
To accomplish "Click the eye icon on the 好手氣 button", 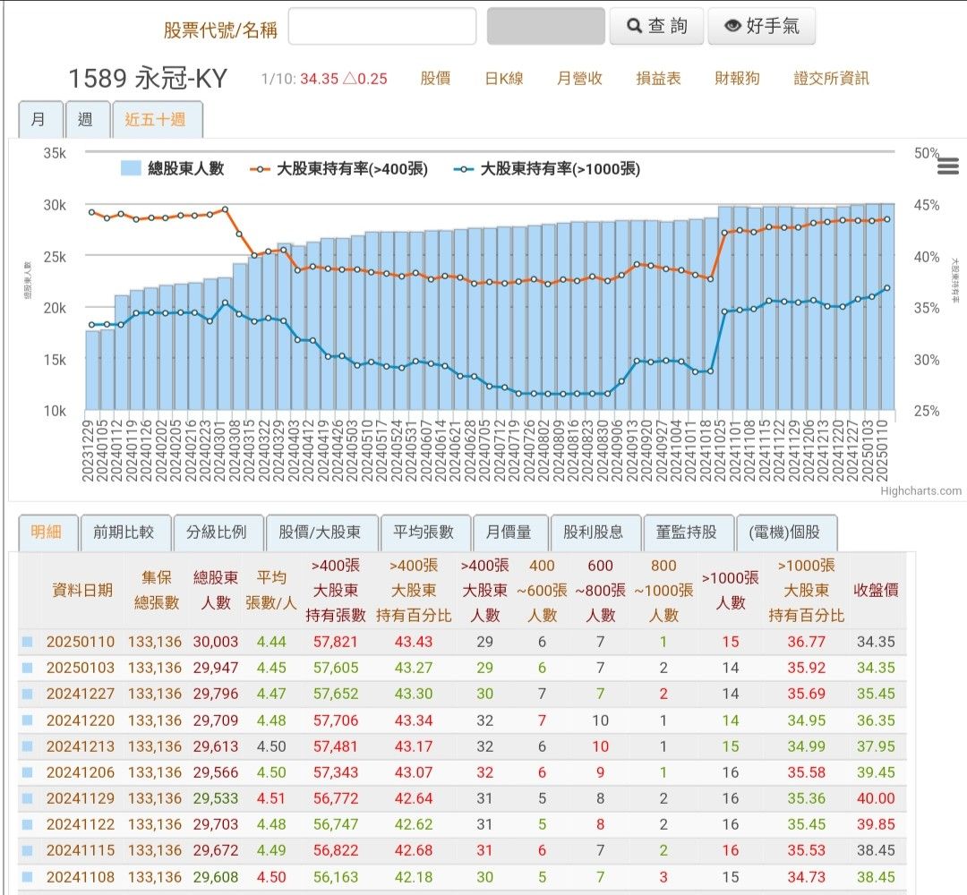I will (734, 26).
